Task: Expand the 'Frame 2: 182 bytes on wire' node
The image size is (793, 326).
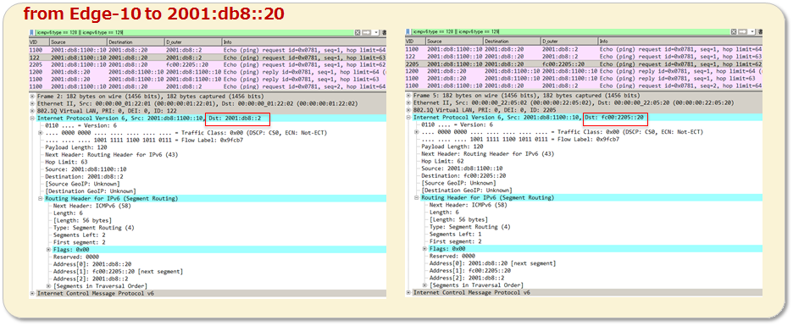Action: tap(32, 96)
